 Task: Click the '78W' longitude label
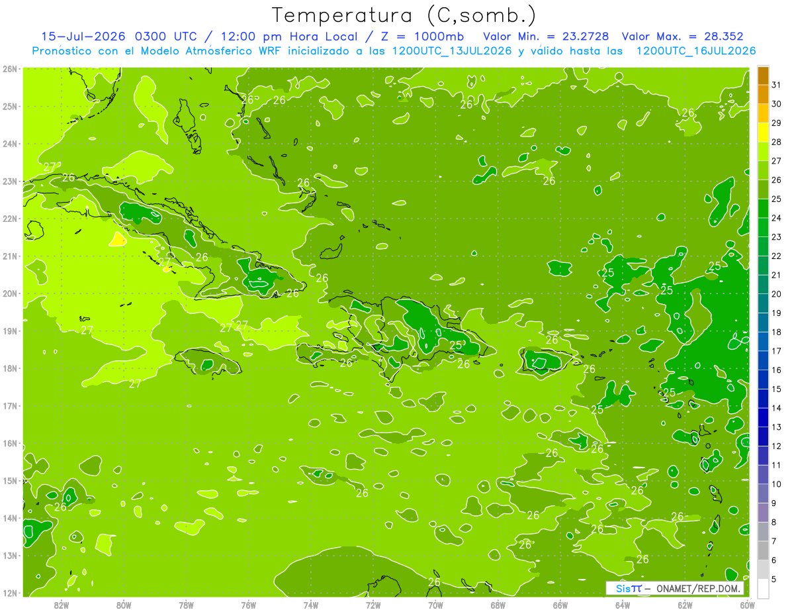coord(187,605)
